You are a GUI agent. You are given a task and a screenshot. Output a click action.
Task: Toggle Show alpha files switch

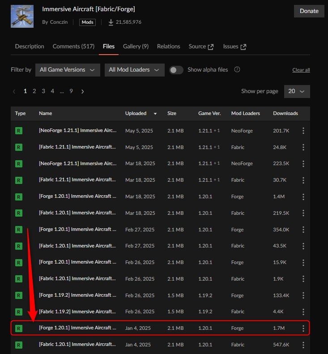pyautogui.click(x=176, y=70)
